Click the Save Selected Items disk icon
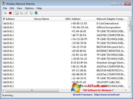This screenshot has width=133, height=99. [x=17, y=13]
